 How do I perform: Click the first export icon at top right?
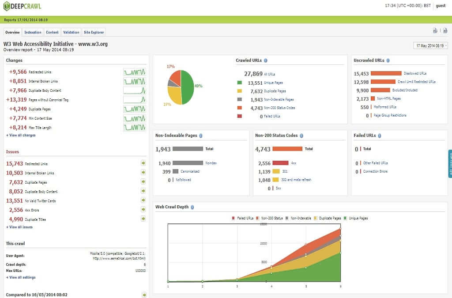(435, 30)
